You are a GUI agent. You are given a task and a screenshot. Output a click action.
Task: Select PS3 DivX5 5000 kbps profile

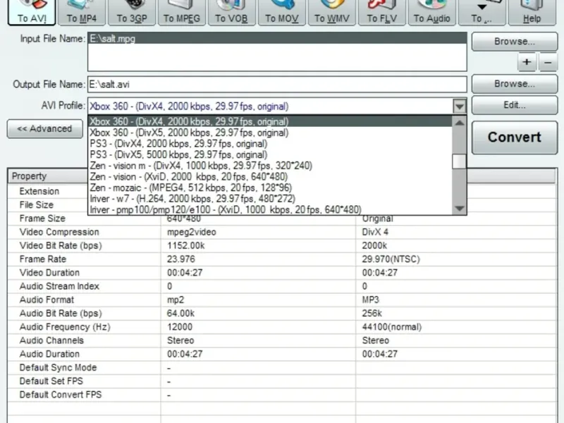179,154
